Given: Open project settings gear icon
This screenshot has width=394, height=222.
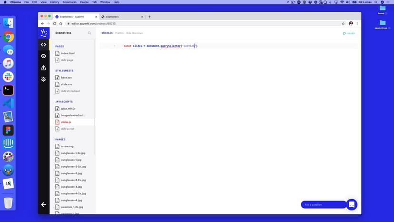Looking at the screenshot, I should pyautogui.click(x=43, y=79).
